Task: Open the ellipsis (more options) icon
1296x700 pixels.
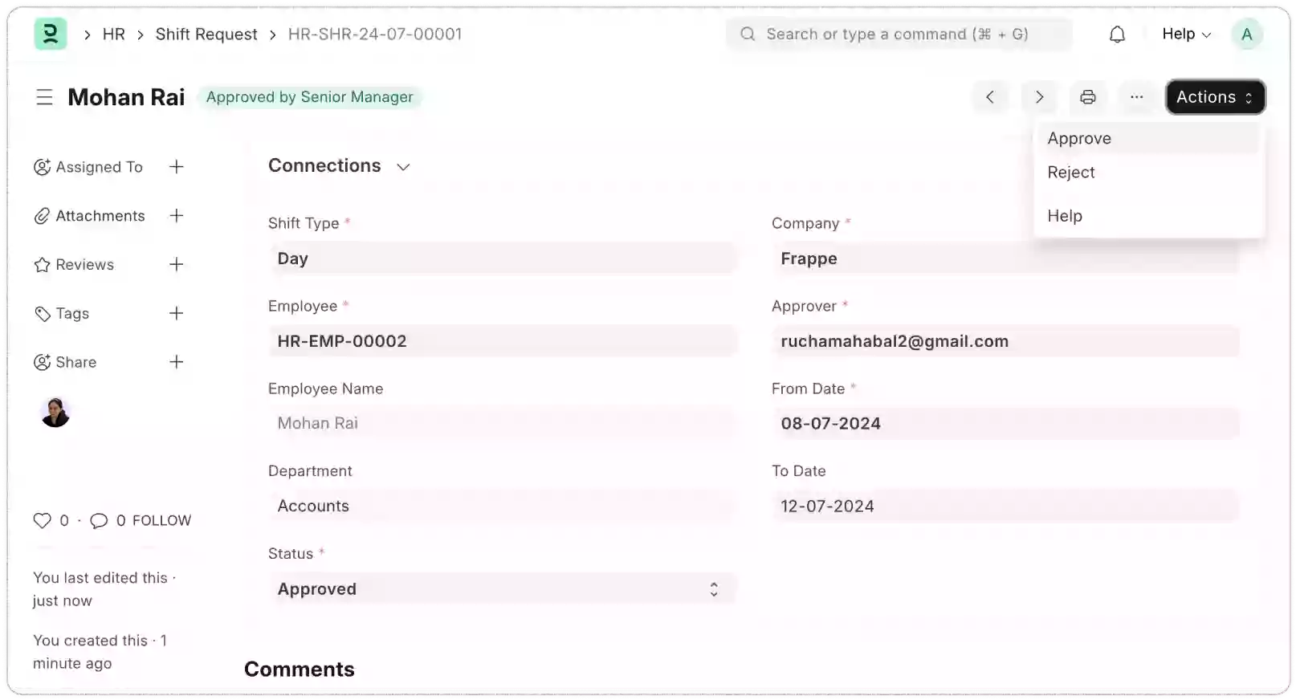Action: tap(1137, 97)
